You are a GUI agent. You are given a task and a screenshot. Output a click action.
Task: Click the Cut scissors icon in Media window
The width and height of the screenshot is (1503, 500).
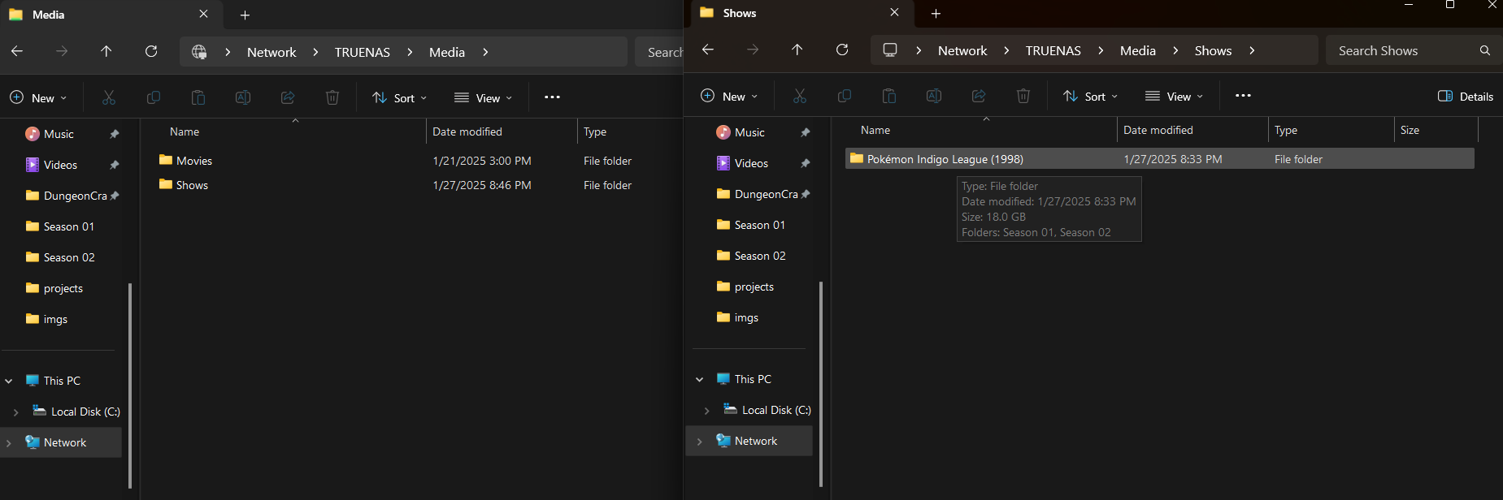coord(109,98)
